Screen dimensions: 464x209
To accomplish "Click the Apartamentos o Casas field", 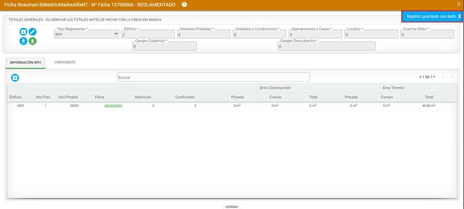I will (315, 34).
